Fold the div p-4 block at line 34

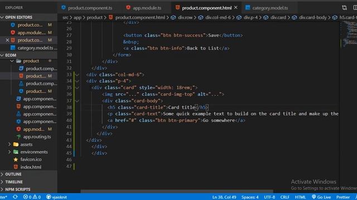(x=78, y=81)
